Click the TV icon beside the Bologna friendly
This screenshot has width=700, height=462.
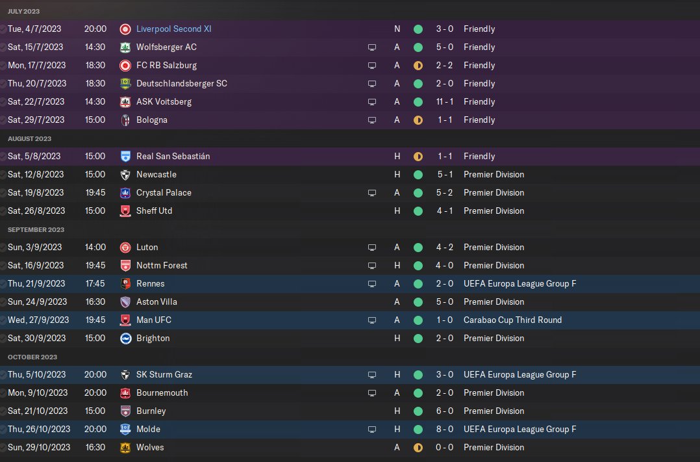pos(372,120)
